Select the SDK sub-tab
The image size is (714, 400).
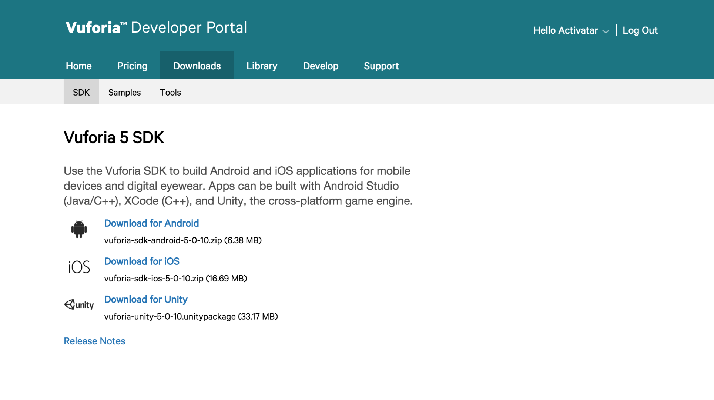81,92
